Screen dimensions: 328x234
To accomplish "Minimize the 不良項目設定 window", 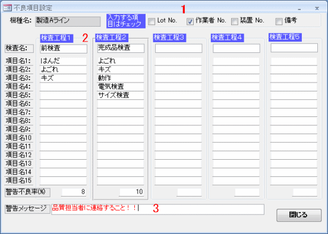I will pyautogui.click(x=299, y=8).
